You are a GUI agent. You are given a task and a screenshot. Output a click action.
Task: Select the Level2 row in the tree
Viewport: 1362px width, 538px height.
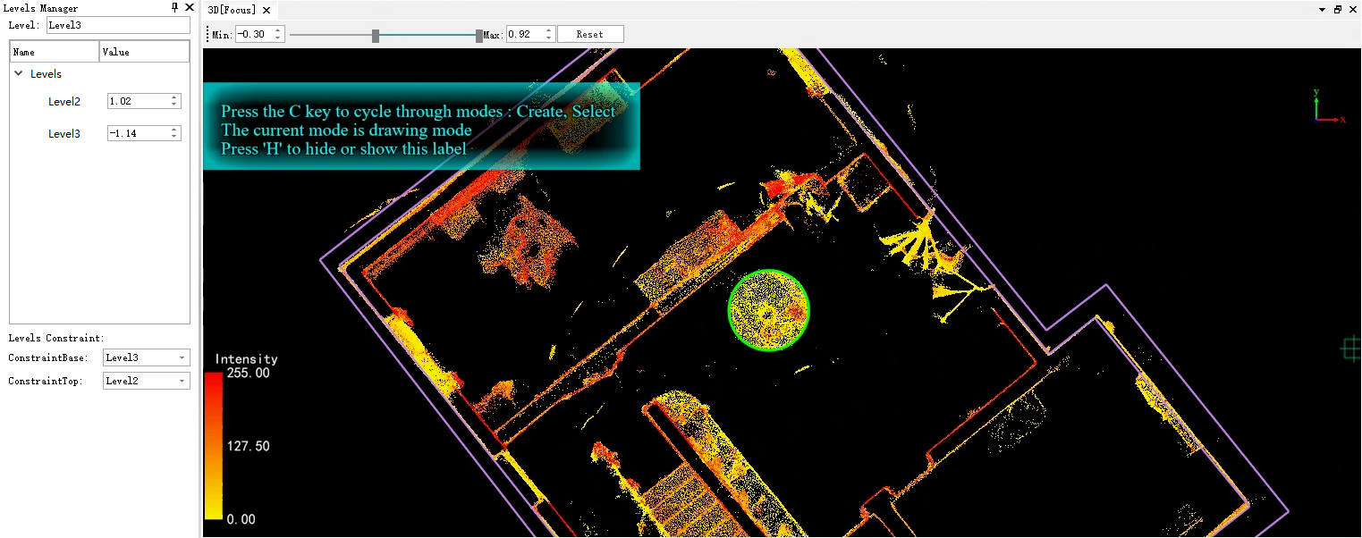64,102
